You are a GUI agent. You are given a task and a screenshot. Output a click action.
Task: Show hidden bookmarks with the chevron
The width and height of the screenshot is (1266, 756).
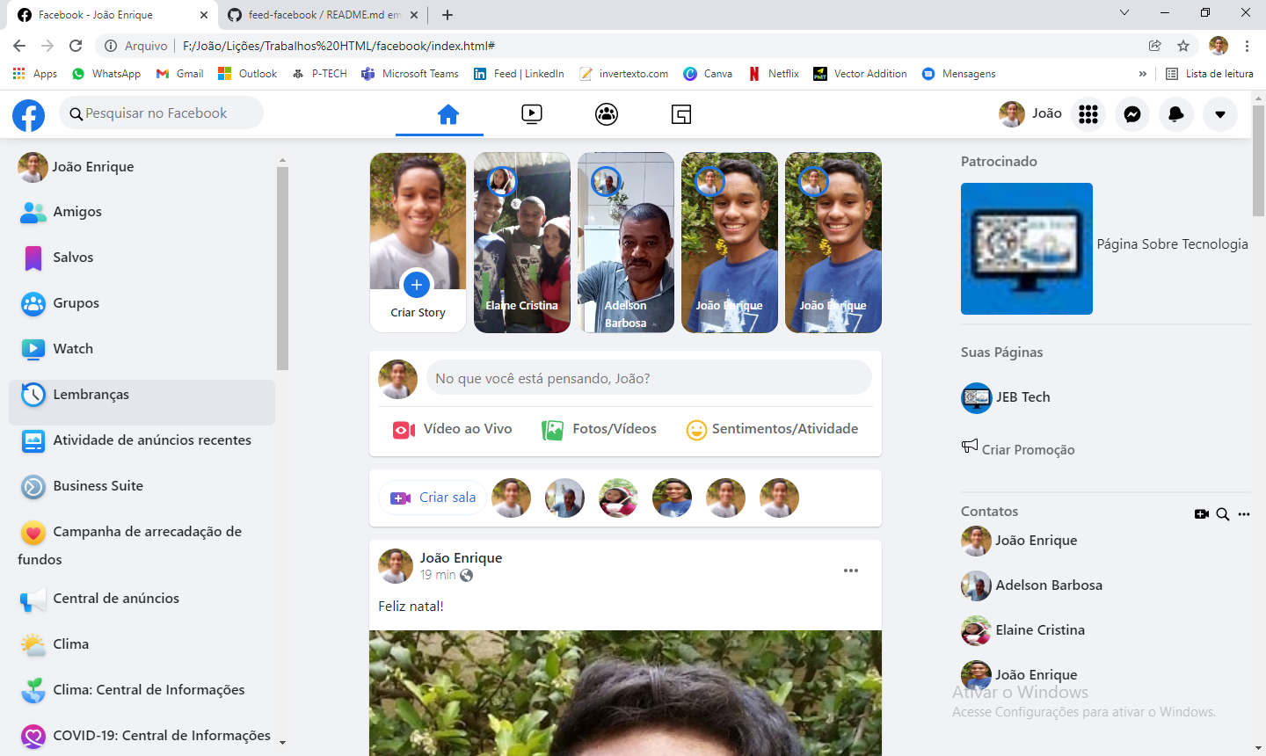pyautogui.click(x=1142, y=74)
